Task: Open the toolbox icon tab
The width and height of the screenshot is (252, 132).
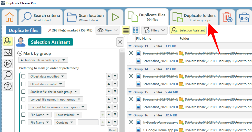Action: click(x=244, y=17)
